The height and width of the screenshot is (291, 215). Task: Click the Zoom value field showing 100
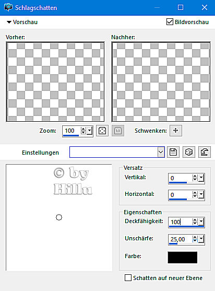[x=71, y=131]
